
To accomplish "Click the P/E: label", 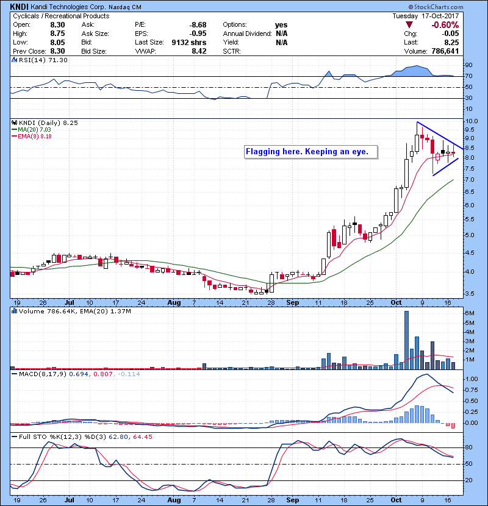I will [x=140, y=25].
